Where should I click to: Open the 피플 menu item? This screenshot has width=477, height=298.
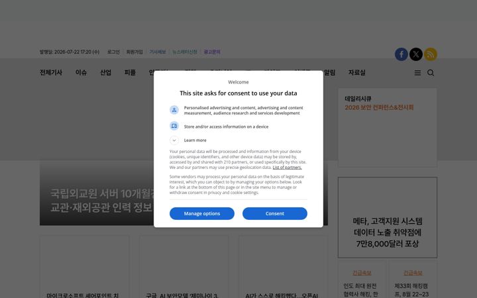coord(130,73)
